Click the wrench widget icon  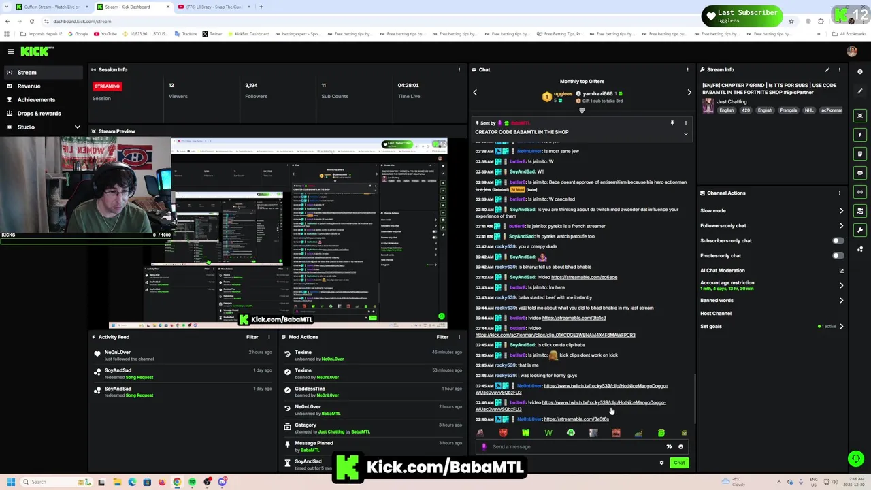tap(860, 230)
